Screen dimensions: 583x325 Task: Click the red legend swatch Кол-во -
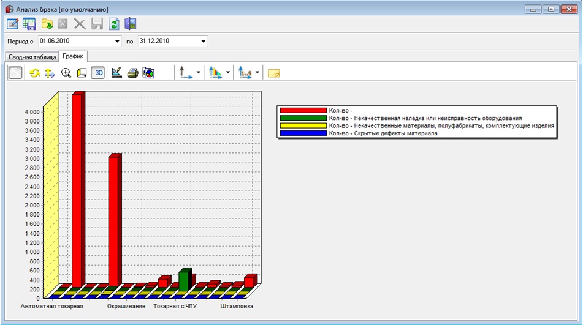303,111
